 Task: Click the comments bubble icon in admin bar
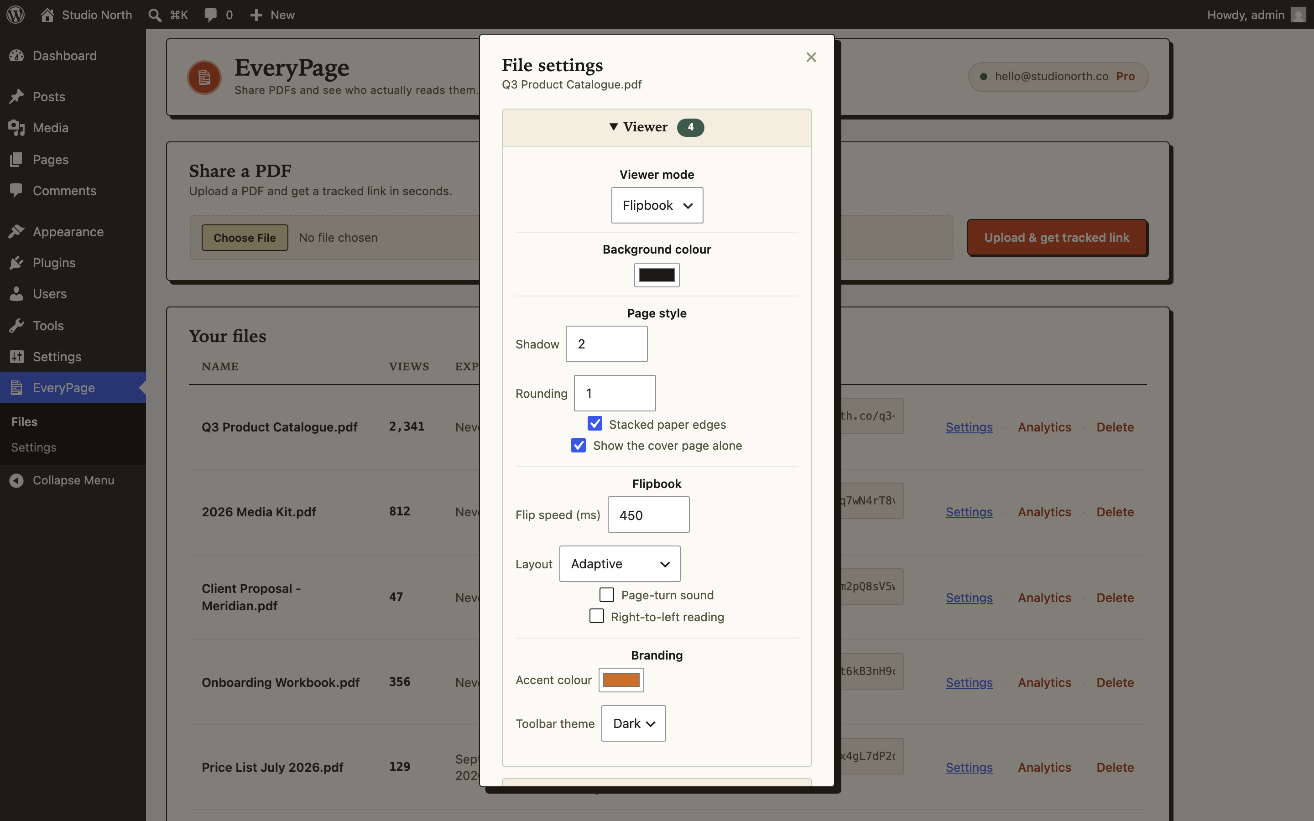pos(211,15)
